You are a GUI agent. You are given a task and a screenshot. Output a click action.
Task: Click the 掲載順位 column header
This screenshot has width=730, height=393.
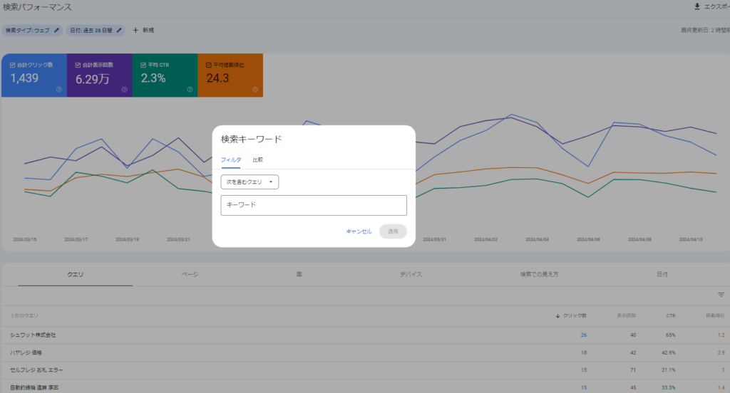(715, 316)
